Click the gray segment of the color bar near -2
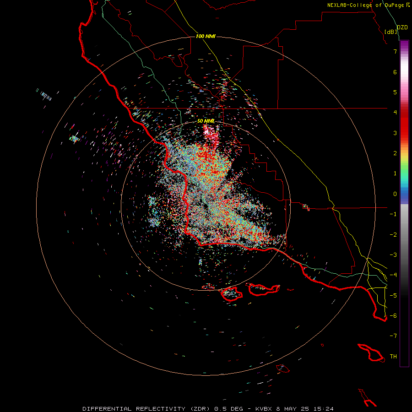 404,234
